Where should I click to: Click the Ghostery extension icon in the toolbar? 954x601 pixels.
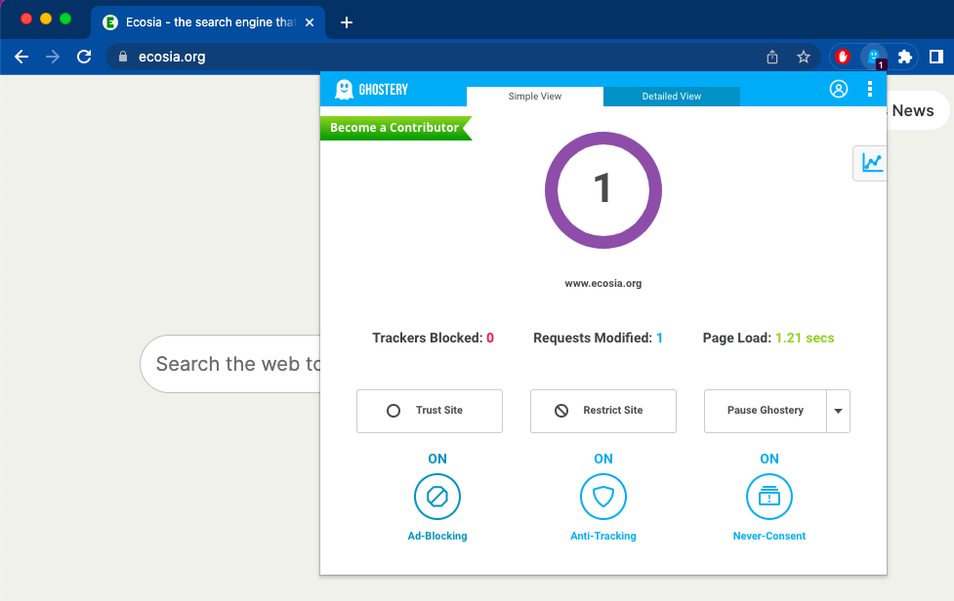874,57
